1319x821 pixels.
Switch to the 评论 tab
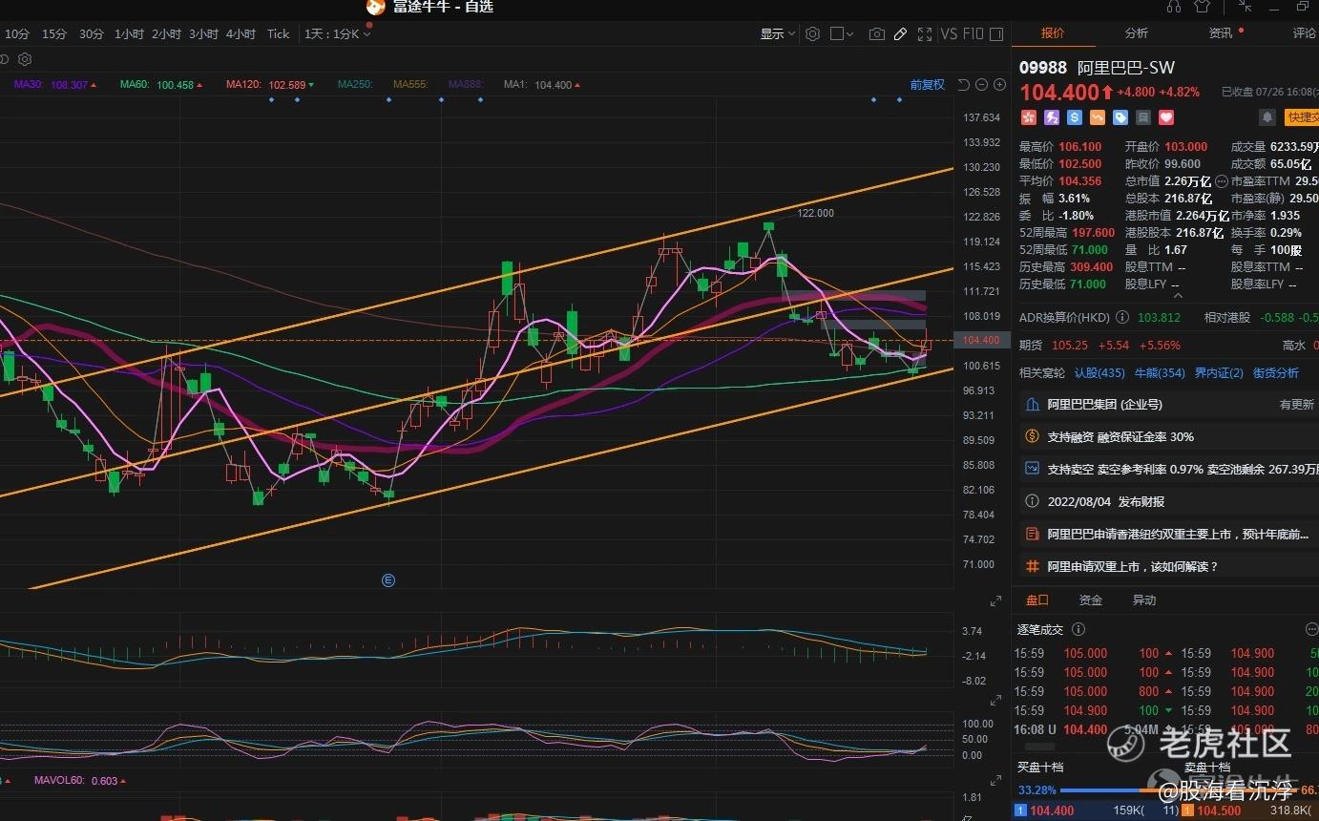(x=1304, y=33)
